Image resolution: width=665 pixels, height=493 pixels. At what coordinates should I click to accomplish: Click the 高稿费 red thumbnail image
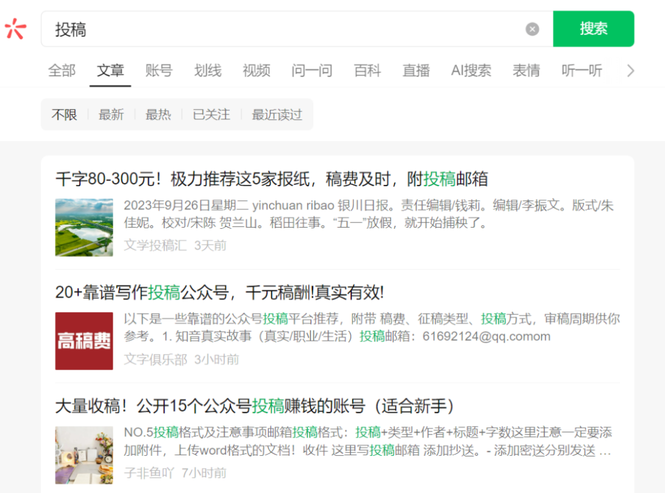(x=84, y=340)
